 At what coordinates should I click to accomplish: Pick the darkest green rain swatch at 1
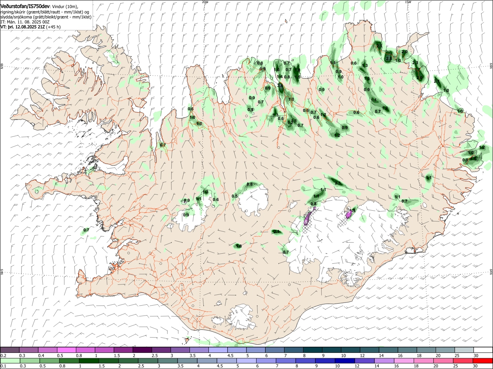pos(89,361)
